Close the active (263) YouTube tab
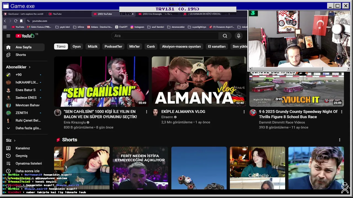This screenshot has height=198, width=353. pos(133,14)
